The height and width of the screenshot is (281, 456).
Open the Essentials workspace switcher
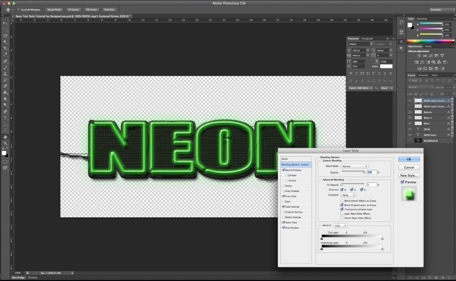(x=442, y=10)
